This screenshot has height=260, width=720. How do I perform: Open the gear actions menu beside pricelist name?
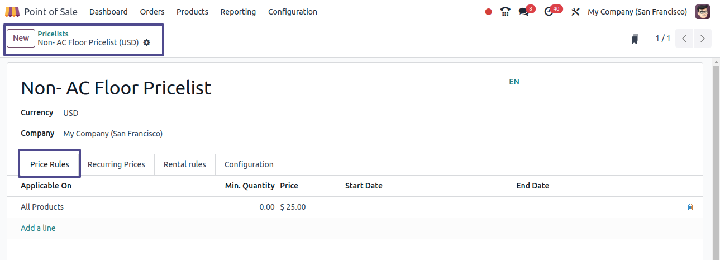click(x=147, y=42)
